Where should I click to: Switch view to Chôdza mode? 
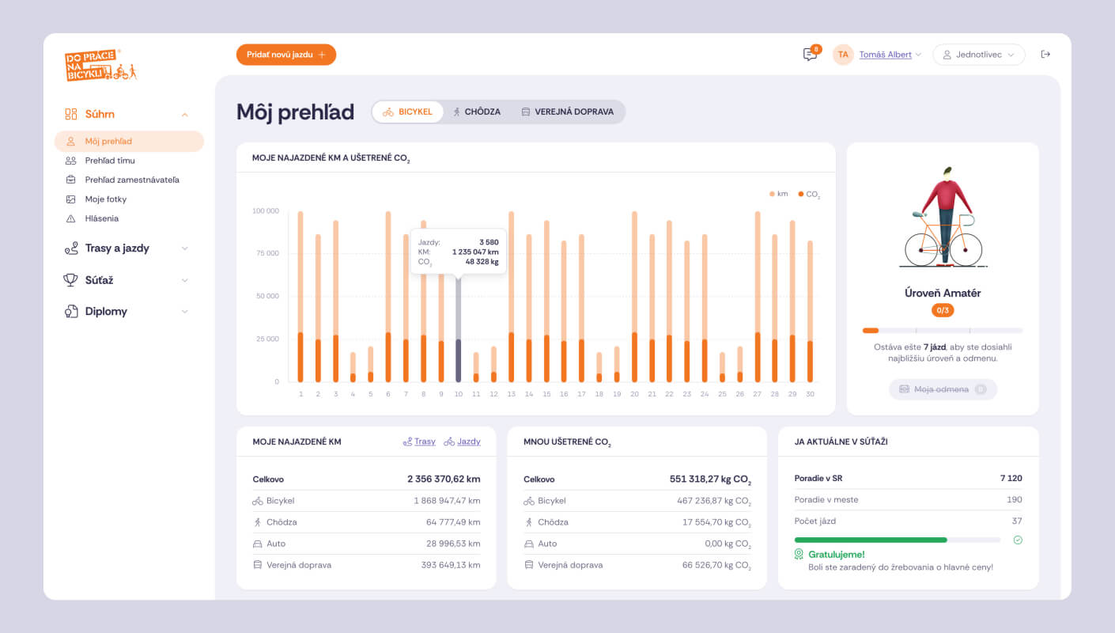point(477,112)
